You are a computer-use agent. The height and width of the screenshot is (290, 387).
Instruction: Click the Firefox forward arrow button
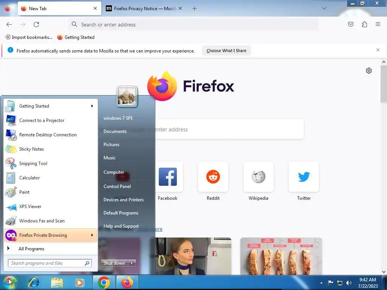tap(23, 25)
